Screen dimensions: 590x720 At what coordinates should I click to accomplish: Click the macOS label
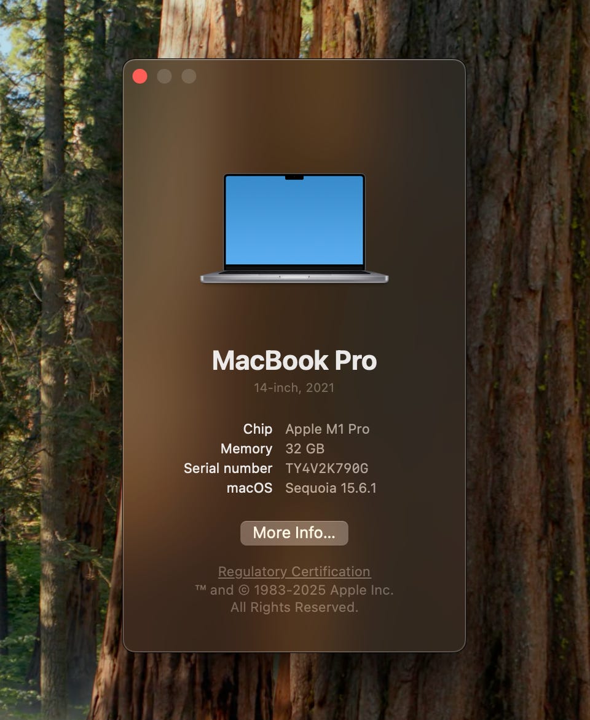pyautogui.click(x=250, y=488)
